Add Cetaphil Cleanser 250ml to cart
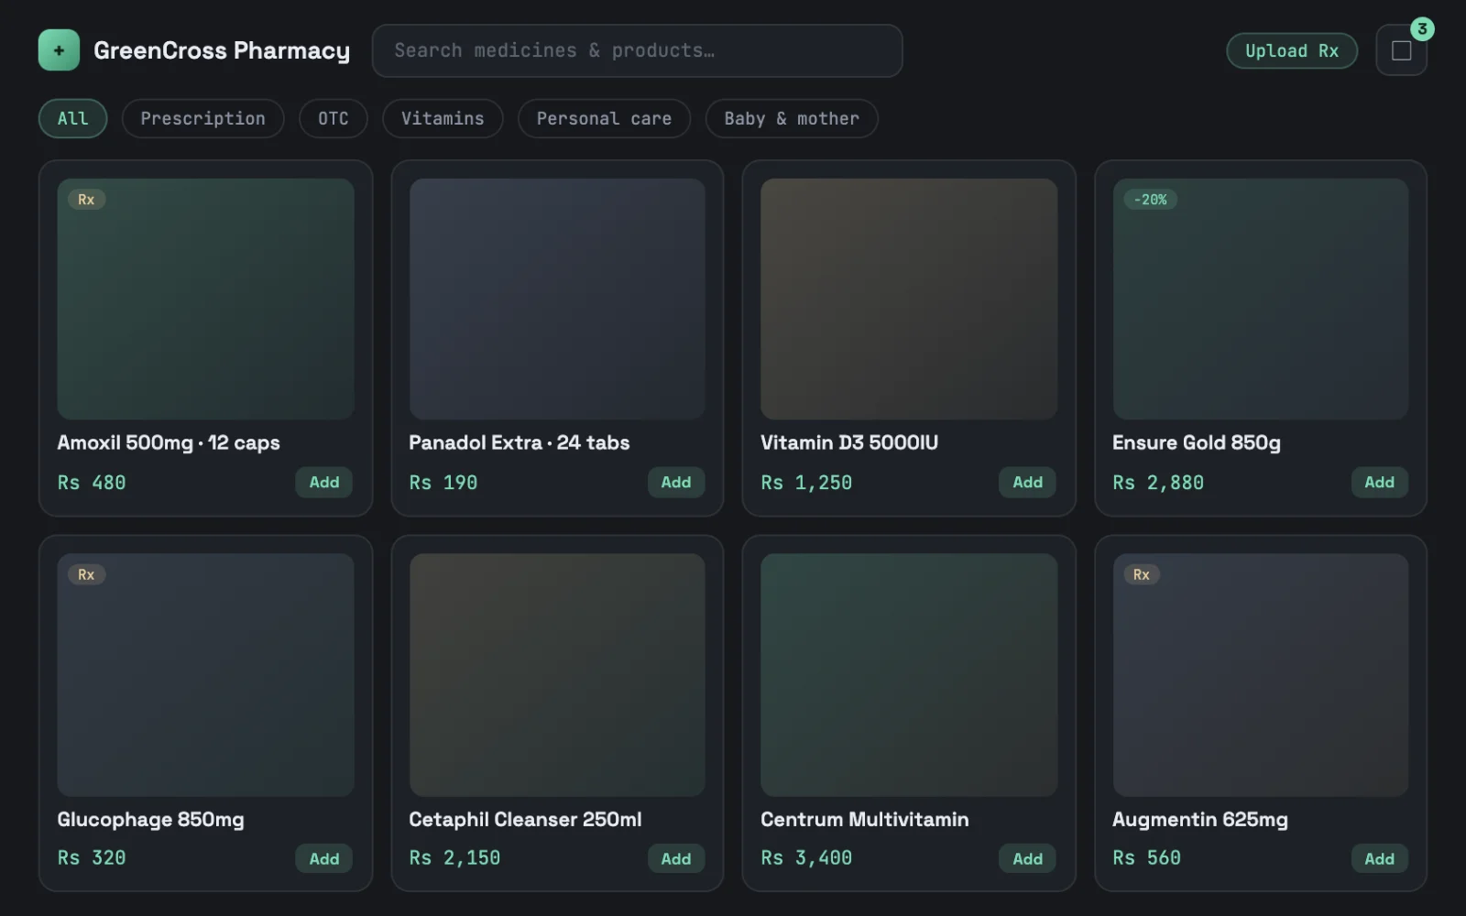 point(676,858)
